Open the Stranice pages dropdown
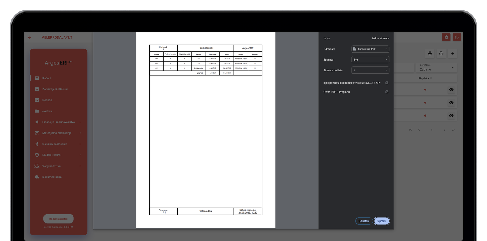The width and height of the screenshot is (487, 241). (x=370, y=60)
